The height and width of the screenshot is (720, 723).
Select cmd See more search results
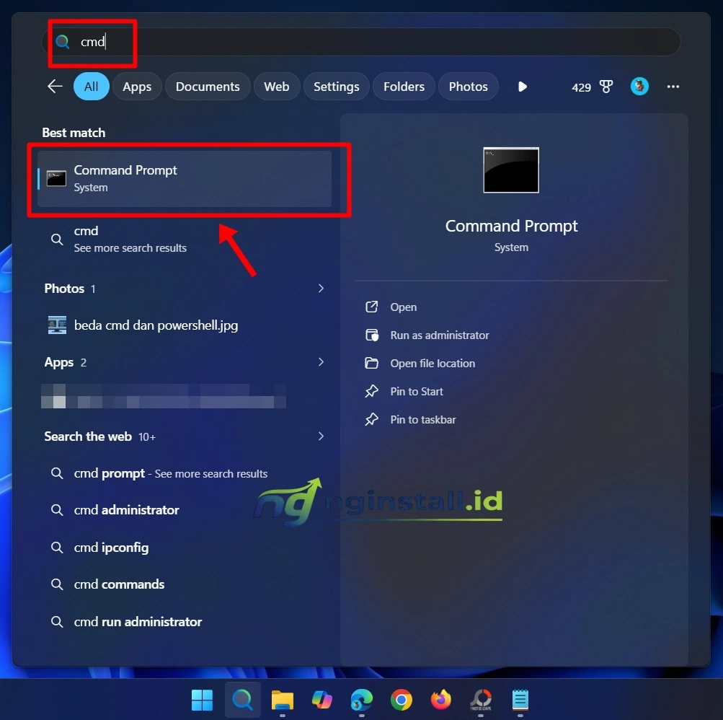coord(185,239)
